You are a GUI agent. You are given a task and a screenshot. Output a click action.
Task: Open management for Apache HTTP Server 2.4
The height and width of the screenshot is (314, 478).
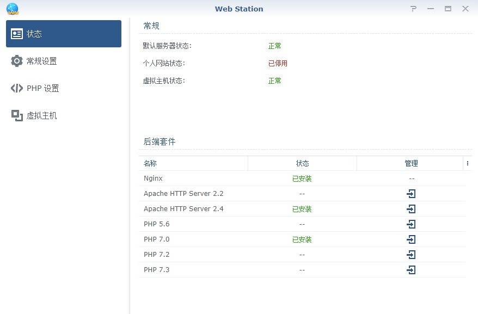pyautogui.click(x=412, y=209)
